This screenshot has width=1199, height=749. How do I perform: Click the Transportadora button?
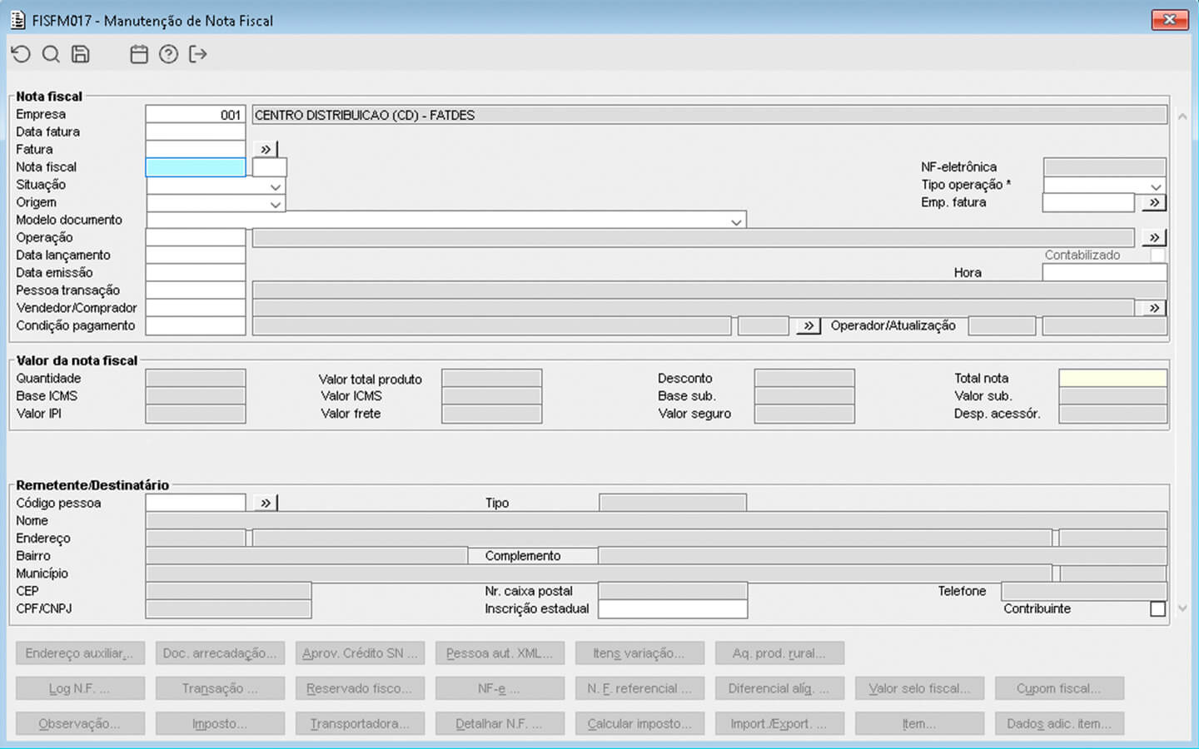(x=360, y=724)
